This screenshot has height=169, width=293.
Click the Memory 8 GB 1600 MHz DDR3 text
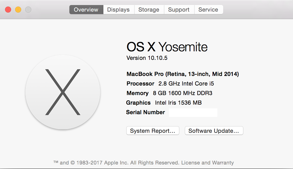pyautogui.click(x=169, y=93)
